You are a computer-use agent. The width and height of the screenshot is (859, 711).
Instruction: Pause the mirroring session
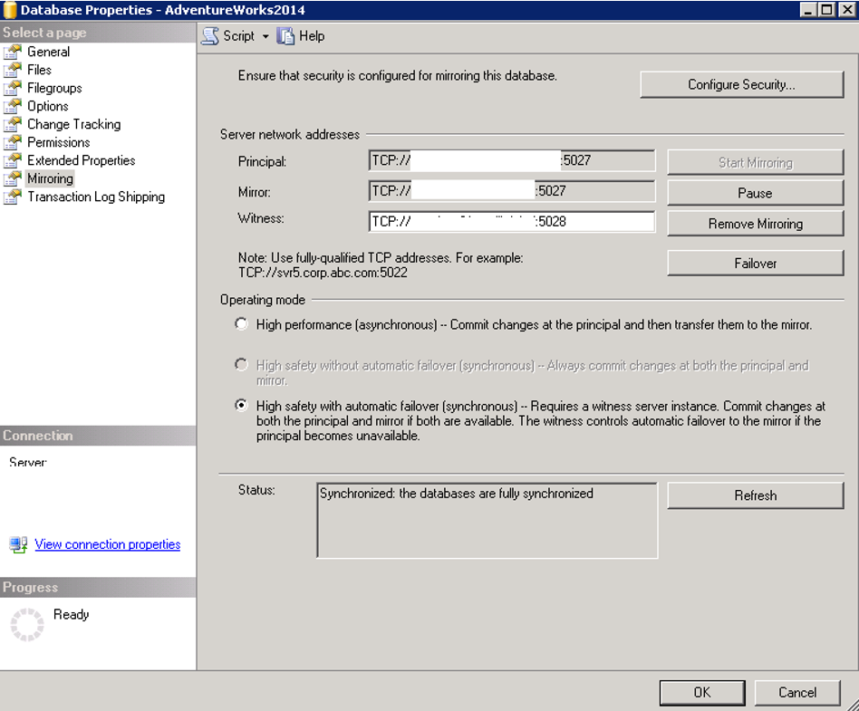click(x=756, y=193)
